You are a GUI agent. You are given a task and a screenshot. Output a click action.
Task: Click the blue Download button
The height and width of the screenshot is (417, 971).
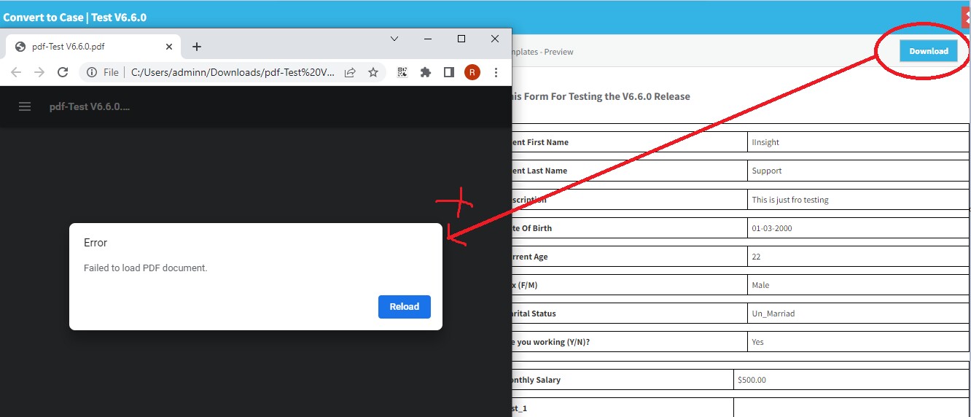tap(928, 51)
